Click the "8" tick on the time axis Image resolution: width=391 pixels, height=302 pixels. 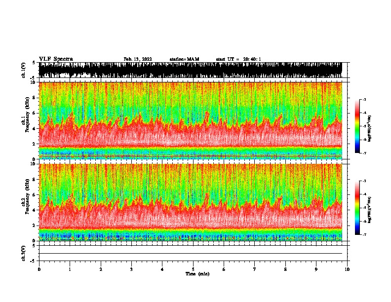pos(285,269)
